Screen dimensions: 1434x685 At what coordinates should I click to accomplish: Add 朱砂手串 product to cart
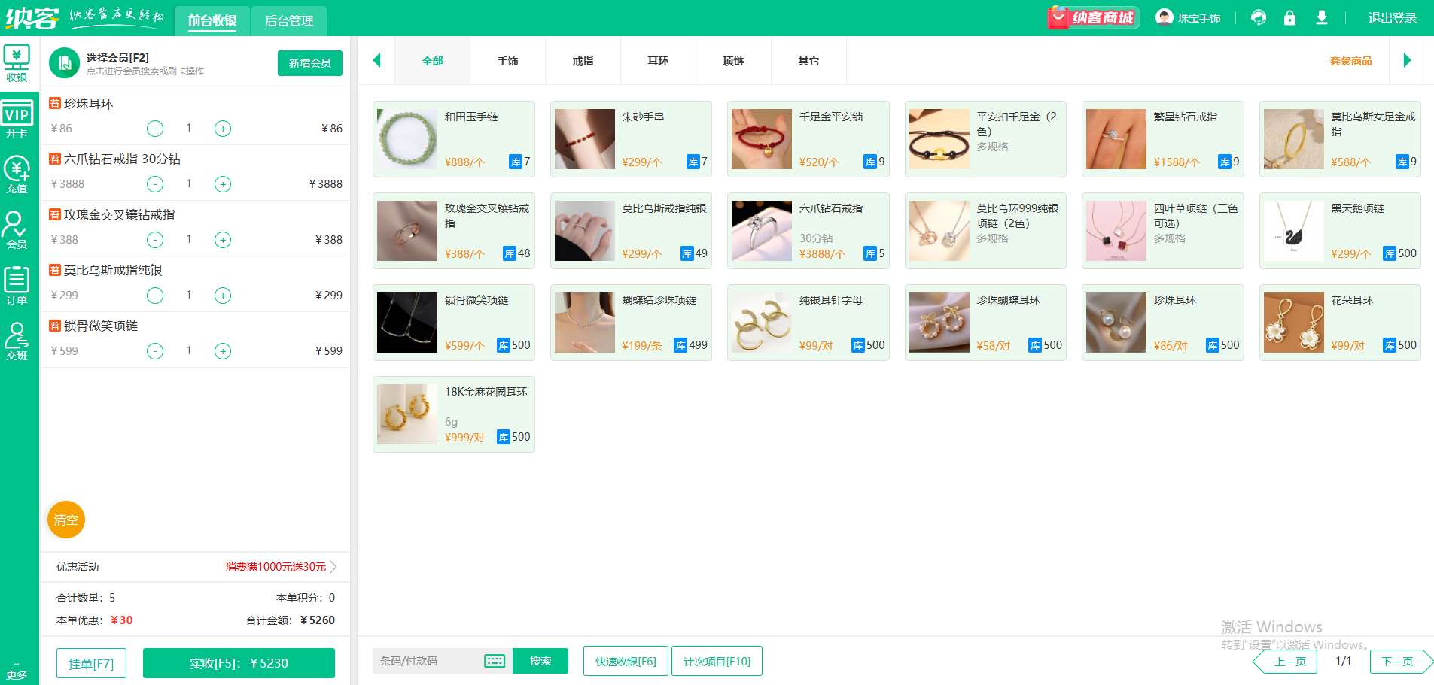tap(631, 139)
